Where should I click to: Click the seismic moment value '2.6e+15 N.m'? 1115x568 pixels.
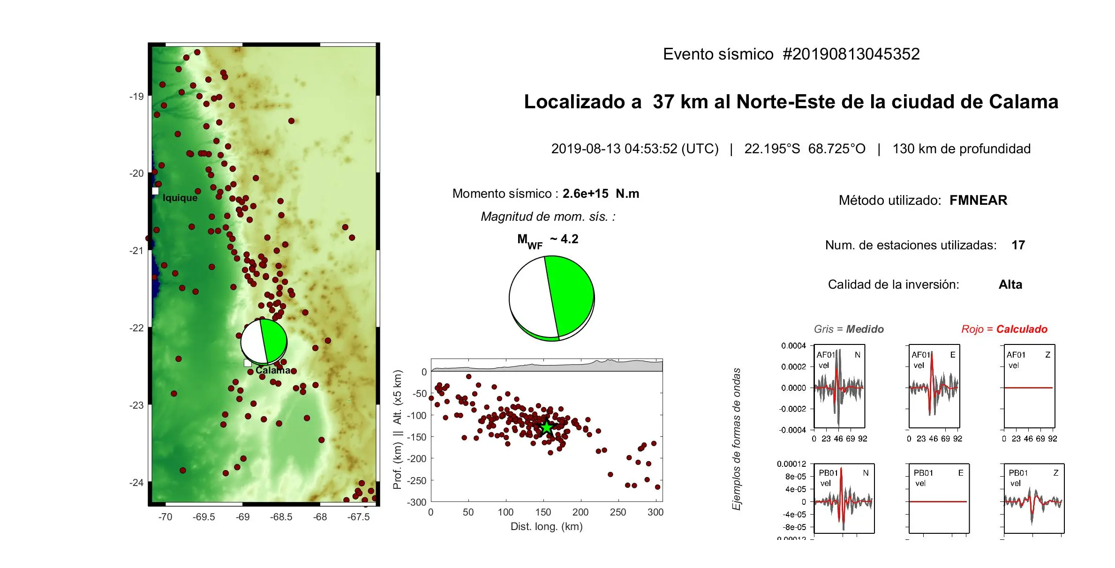click(x=601, y=194)
